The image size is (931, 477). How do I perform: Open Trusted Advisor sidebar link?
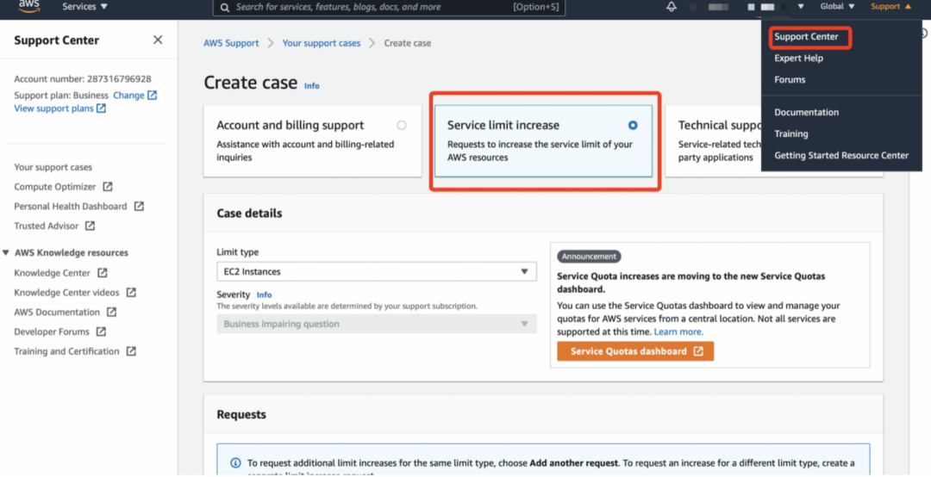coord(47,226)
